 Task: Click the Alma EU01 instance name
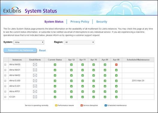point(15,86)
